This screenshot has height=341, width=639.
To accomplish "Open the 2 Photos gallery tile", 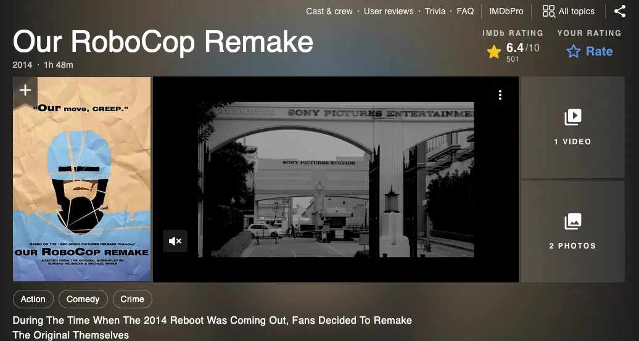I will pos(572,231).
